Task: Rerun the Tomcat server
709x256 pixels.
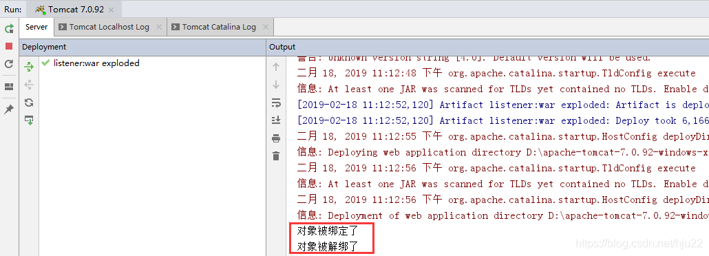Action: 9,29
